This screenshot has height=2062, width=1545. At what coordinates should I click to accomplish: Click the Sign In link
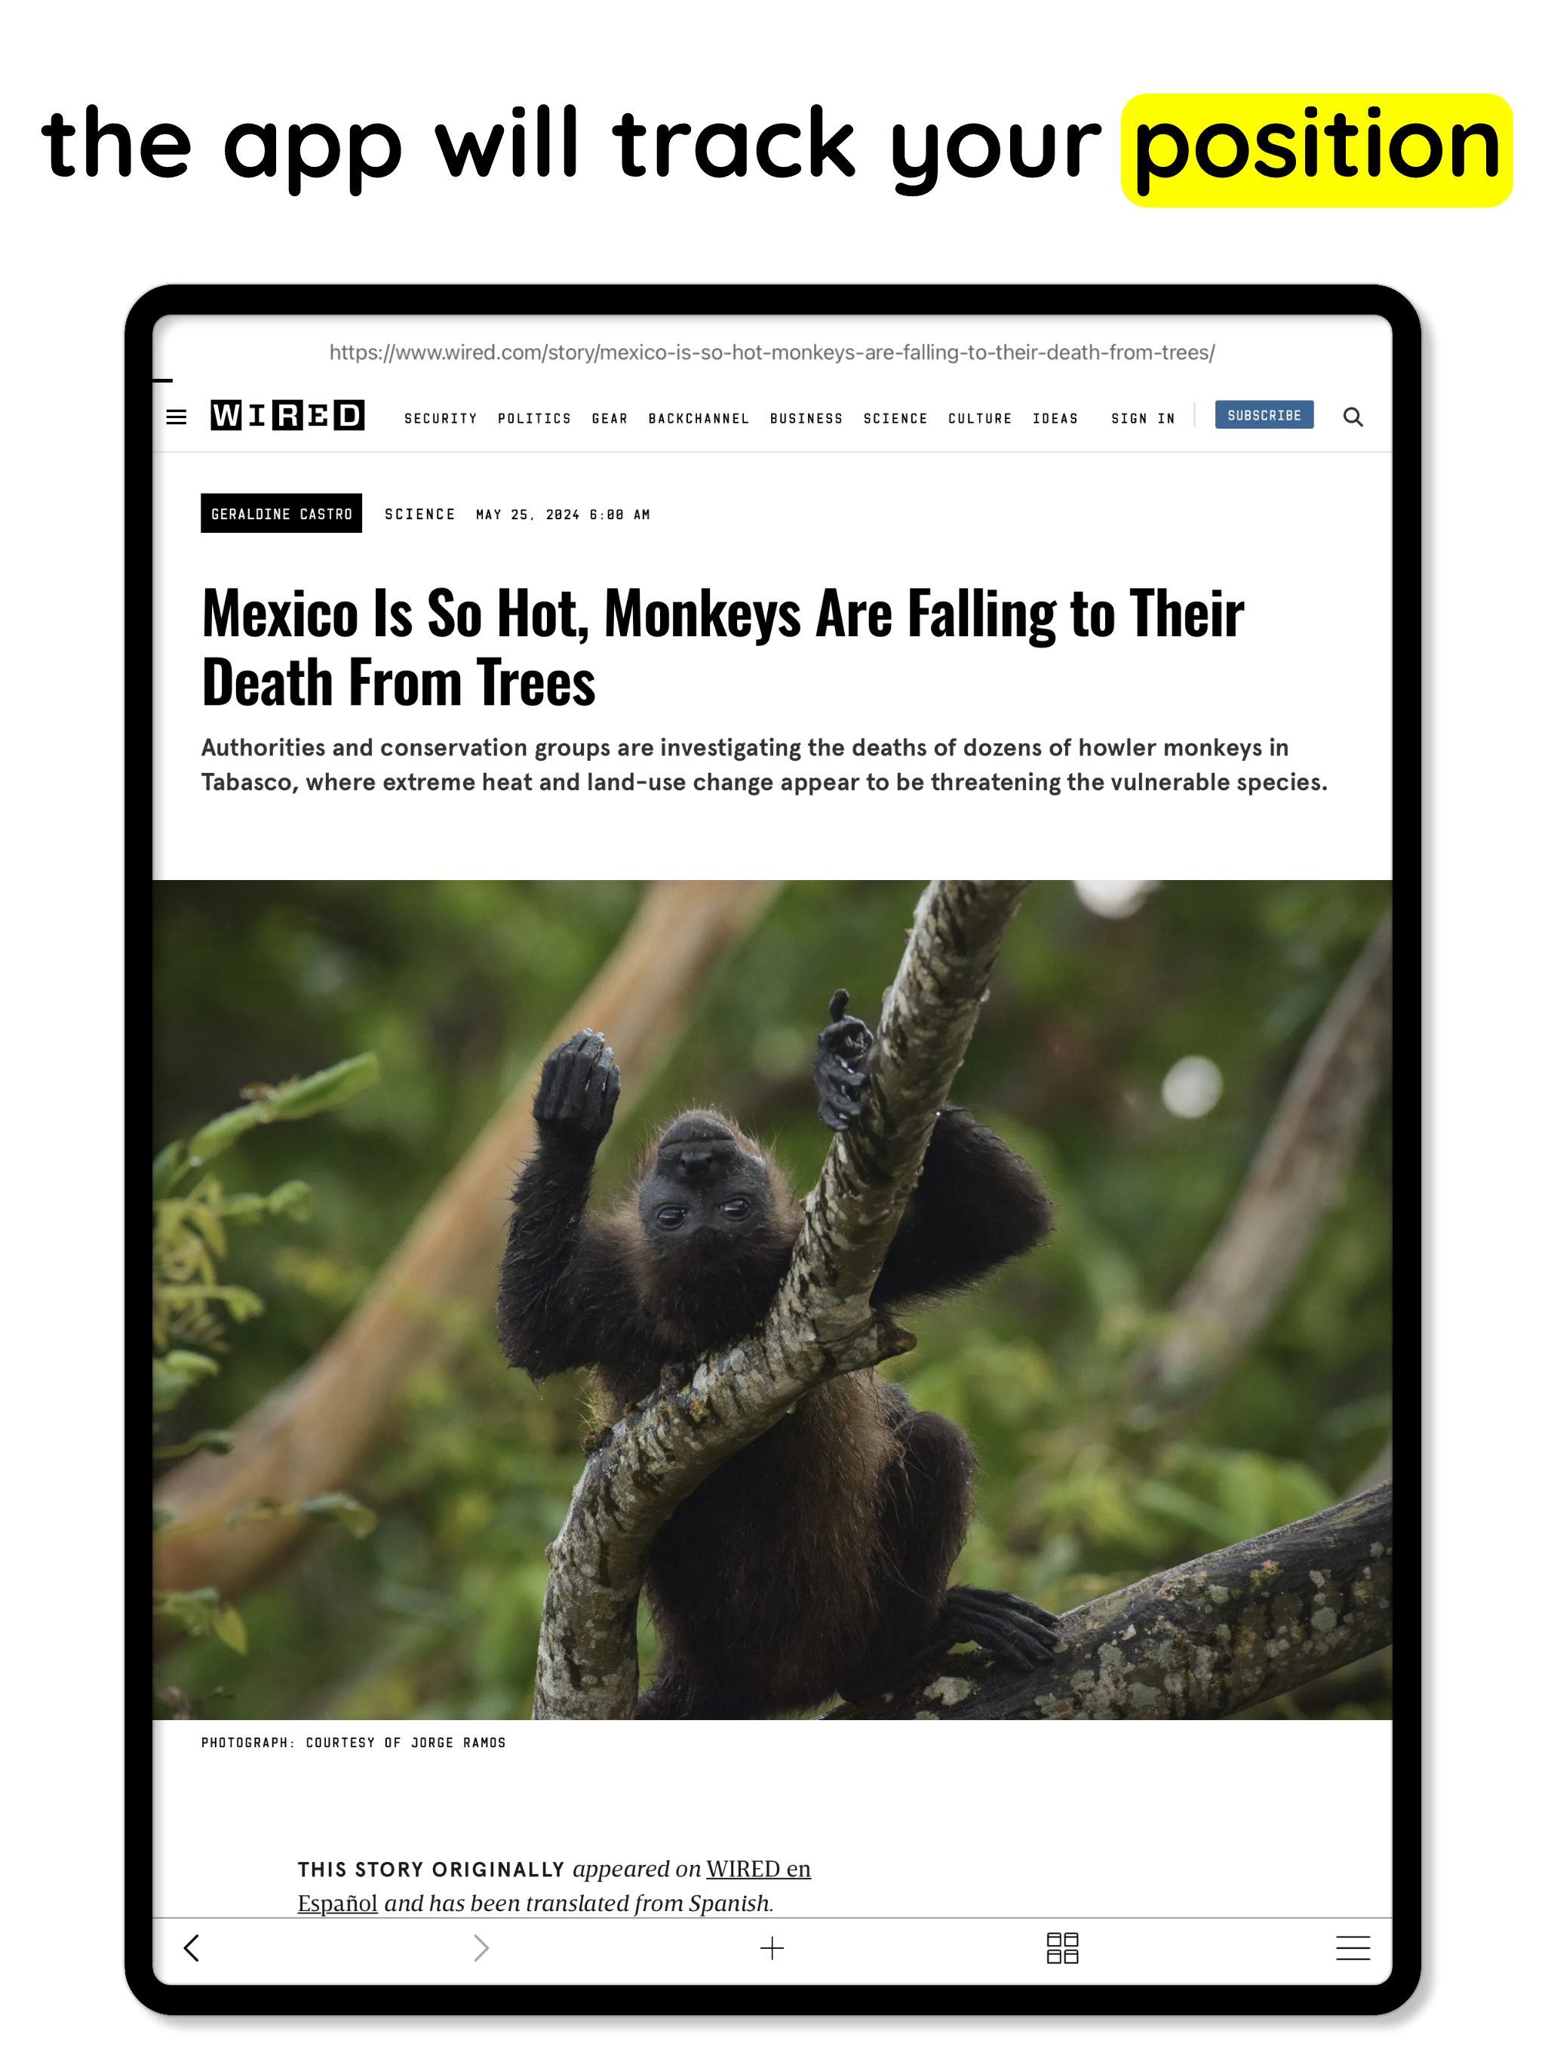(1142, 419)
